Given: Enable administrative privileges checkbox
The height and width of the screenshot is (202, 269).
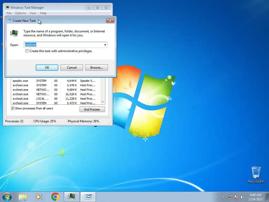Looking at the screenshot, I should 27,51.
